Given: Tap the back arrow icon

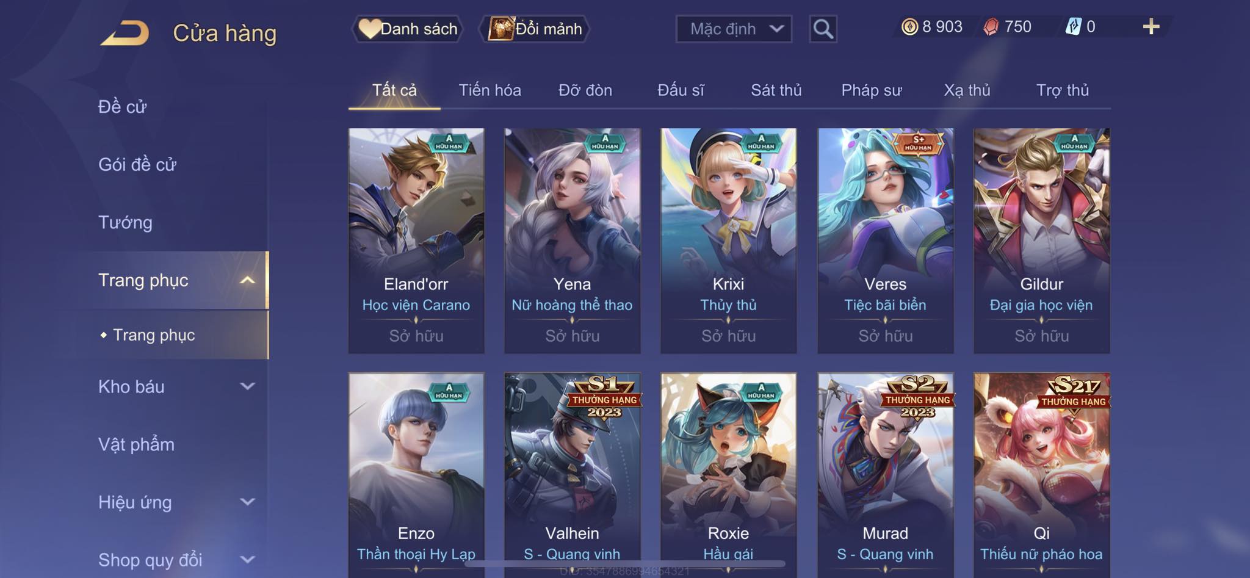Looking at the screenshot, I should click(125, 33).
